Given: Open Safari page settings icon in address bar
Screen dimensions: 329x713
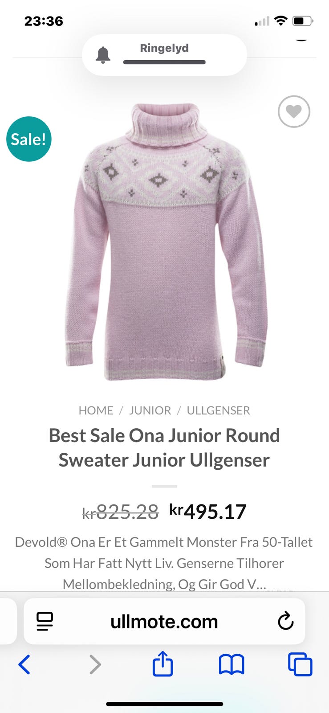Looking at the screenshot, I should point(45,621).
